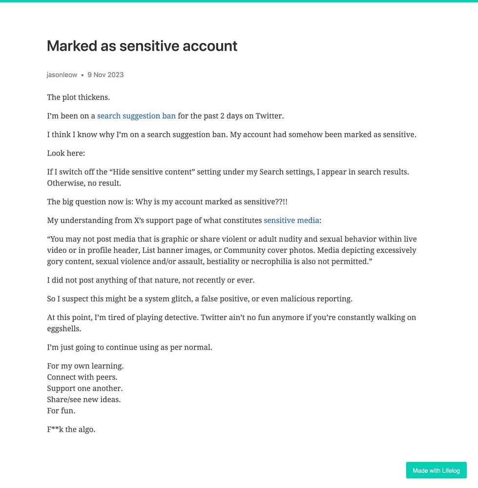Open author jasonleow's profile

click(x=62, y=75)
